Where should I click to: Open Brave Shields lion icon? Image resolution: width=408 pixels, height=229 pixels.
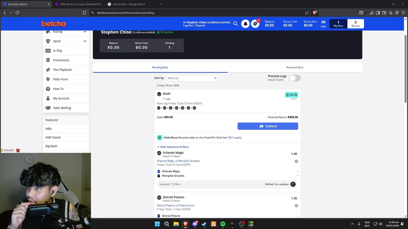click(x=315, y=13)
